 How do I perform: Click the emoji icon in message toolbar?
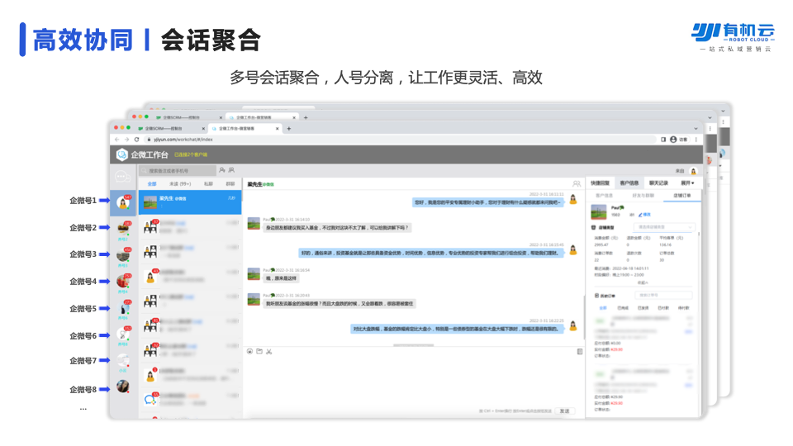(249, 352)
